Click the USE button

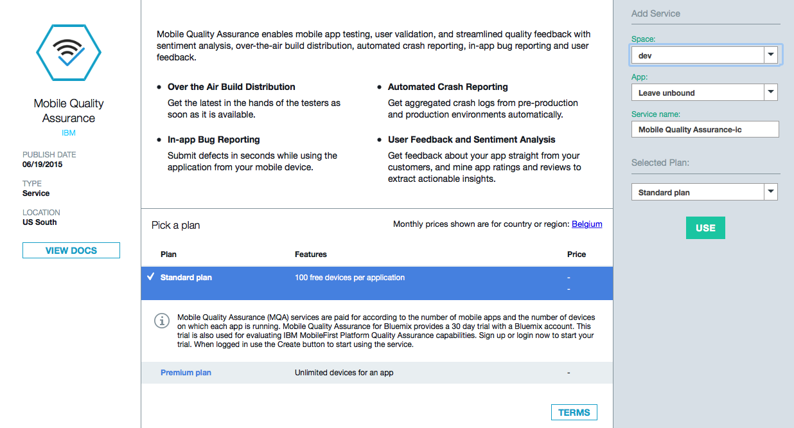tap(705, 228)
